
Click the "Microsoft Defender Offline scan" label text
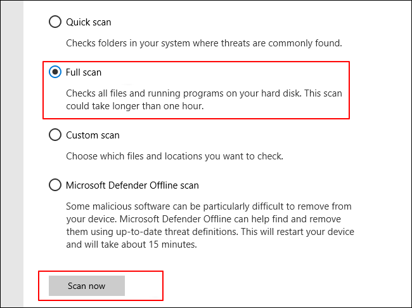point(132,185)
